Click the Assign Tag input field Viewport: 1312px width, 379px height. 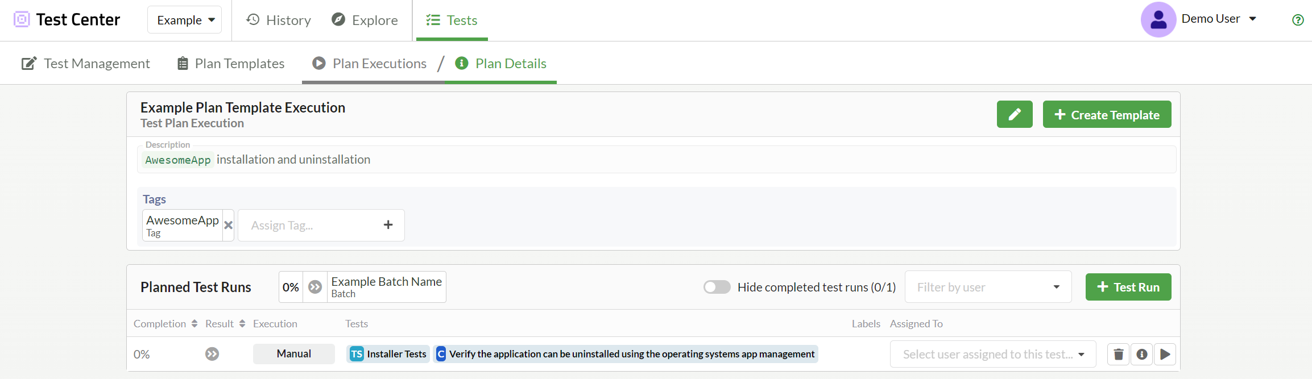tap(310, 225)
